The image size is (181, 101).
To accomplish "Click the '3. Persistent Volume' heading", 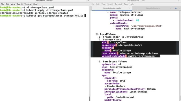I will [113, 62].
